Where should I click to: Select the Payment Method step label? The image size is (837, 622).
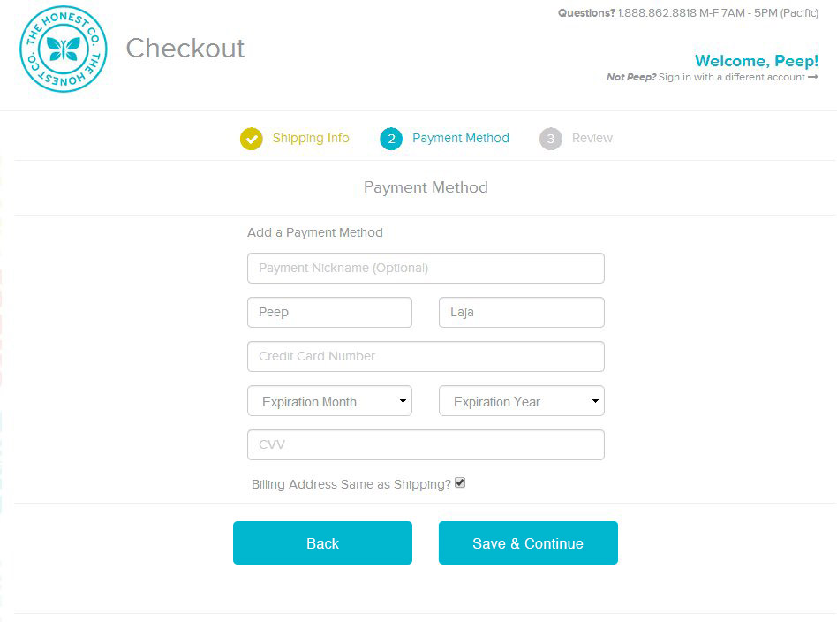(461, 138)
